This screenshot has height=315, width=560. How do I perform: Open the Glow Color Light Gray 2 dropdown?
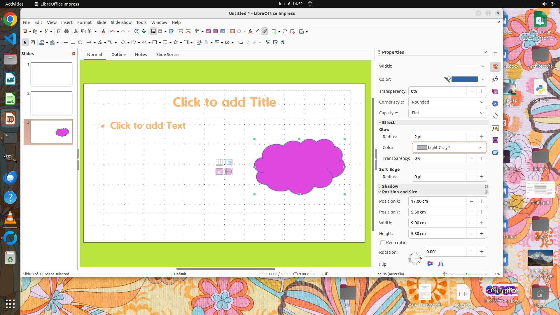[449, 148]
